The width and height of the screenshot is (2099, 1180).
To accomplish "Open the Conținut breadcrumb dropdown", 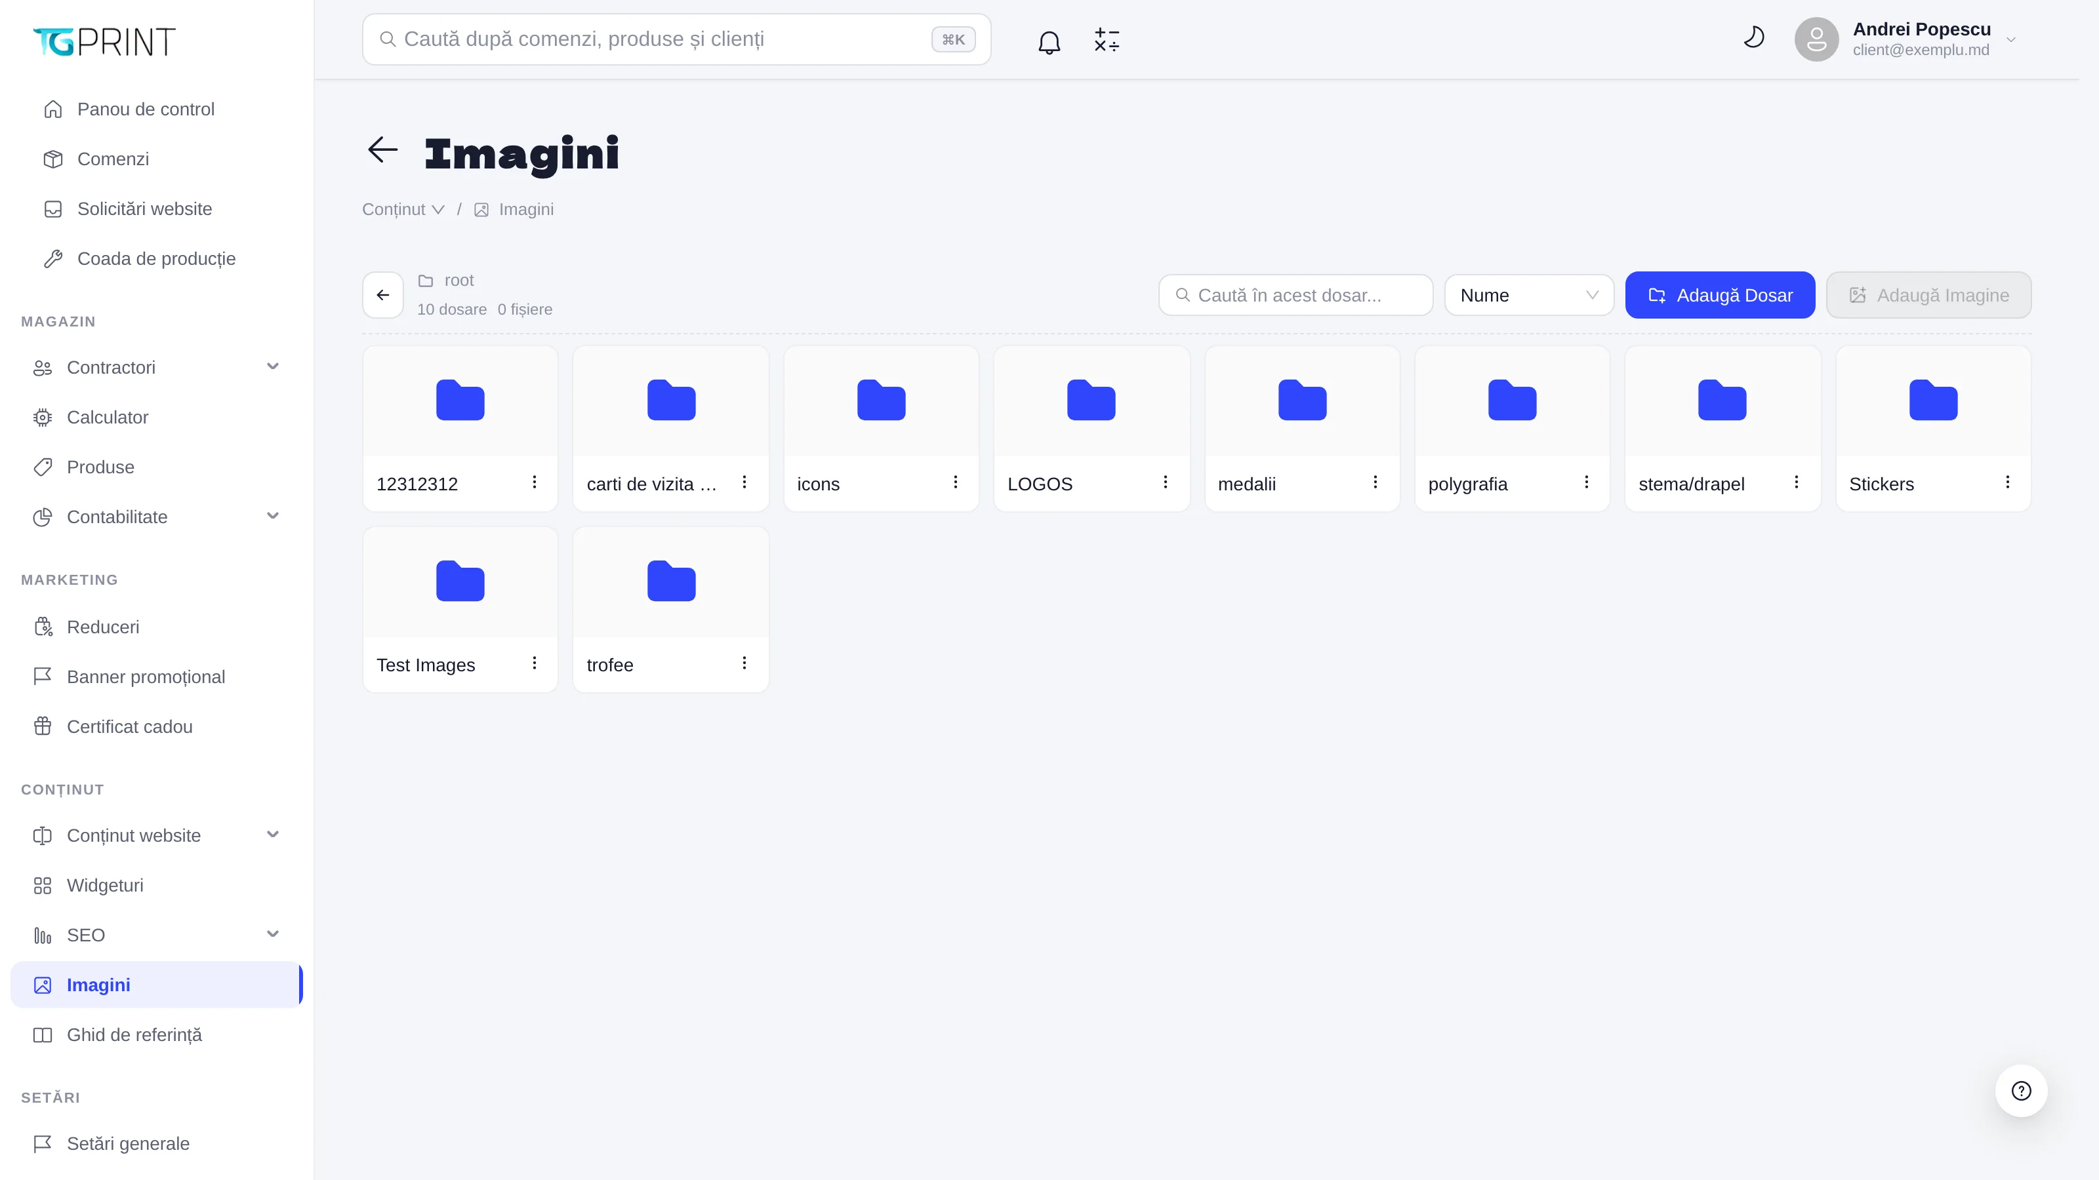I will (403, 209).
